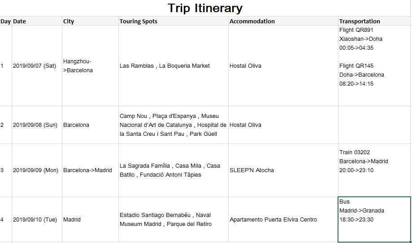Click the SLEEP'N Atocha accommodation cell
412x243 pixels.
[283, 170]
